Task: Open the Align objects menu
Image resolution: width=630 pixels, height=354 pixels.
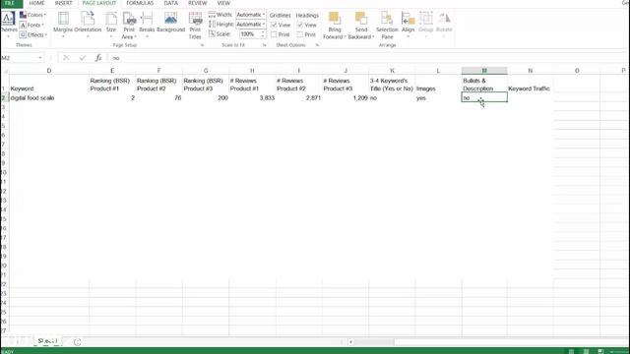Action: [x=408, y=25]
